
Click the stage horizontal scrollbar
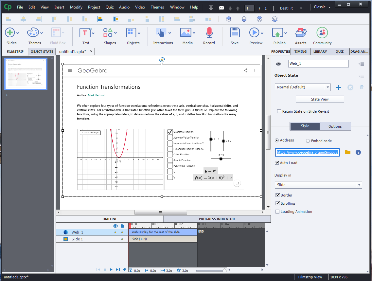pos(161,212)
